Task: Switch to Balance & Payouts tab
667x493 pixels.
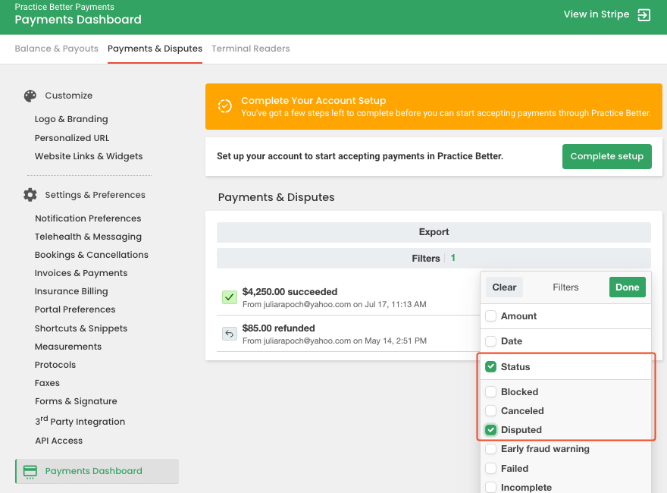Action: 57,49
